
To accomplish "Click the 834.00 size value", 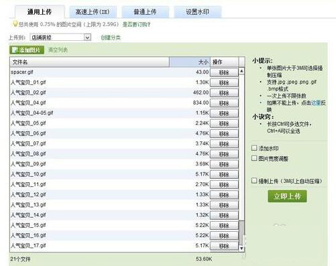I will tap(201, 103).
